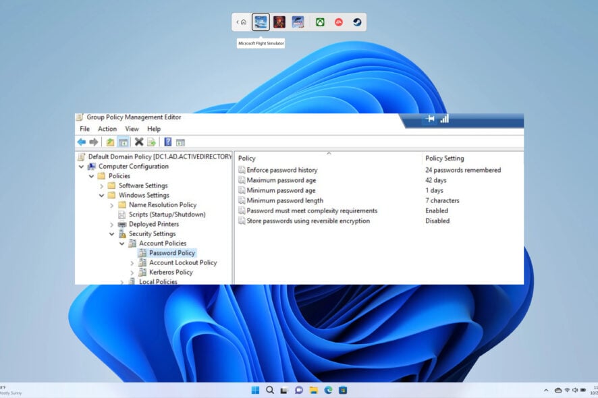598x398 pixels.
Task: Open the Action menu
Action: click(x=107, y=129)
